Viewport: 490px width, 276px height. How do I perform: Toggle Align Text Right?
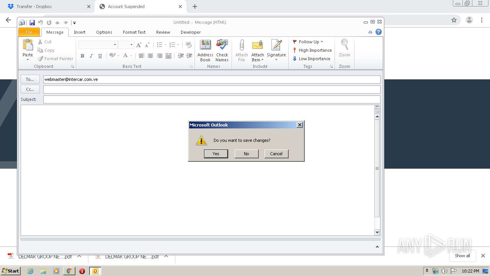tap(159, 56)
